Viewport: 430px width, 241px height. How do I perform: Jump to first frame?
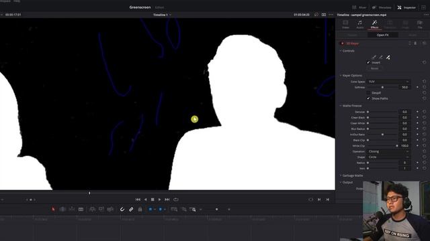(138, 199)
